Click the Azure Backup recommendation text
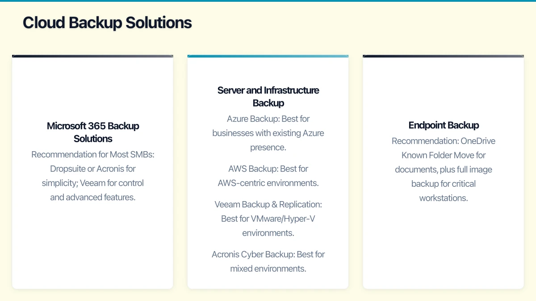536x301 pixels. [268, 133]
